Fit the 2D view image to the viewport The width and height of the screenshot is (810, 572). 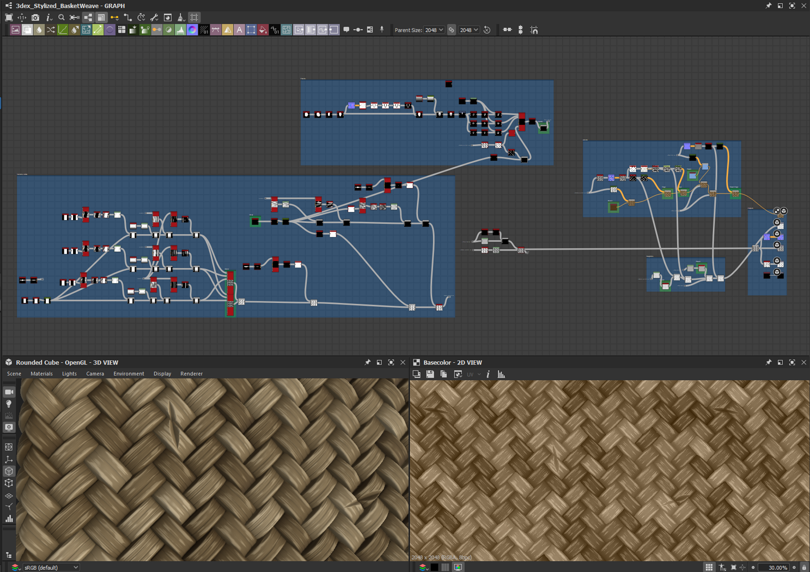click(734, 567)
